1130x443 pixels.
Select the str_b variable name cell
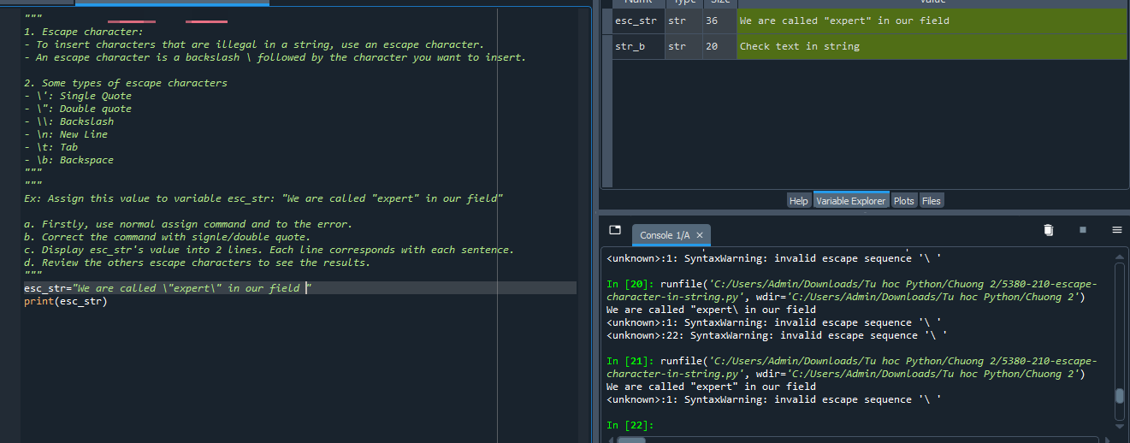pos(639,46)
